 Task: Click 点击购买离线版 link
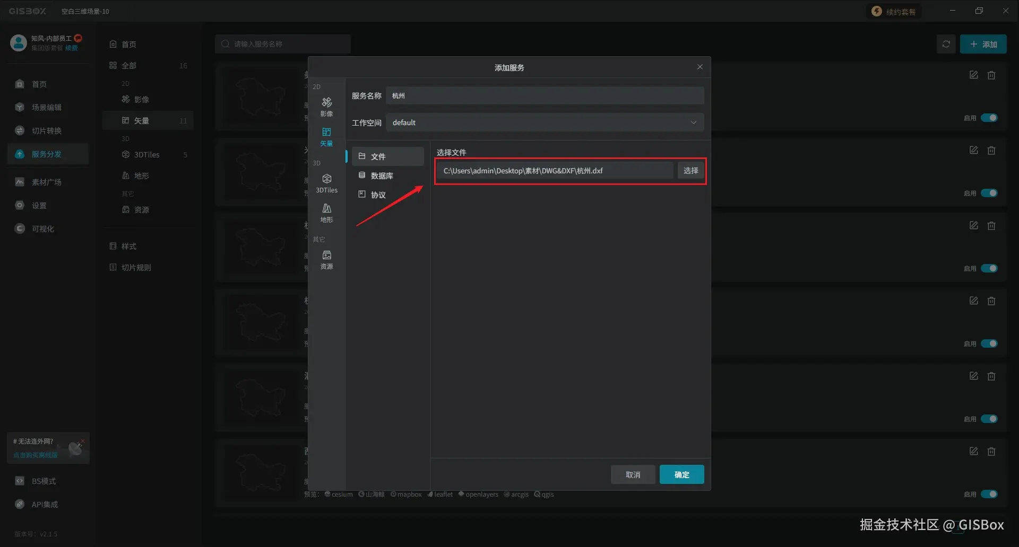pos(35,455)
